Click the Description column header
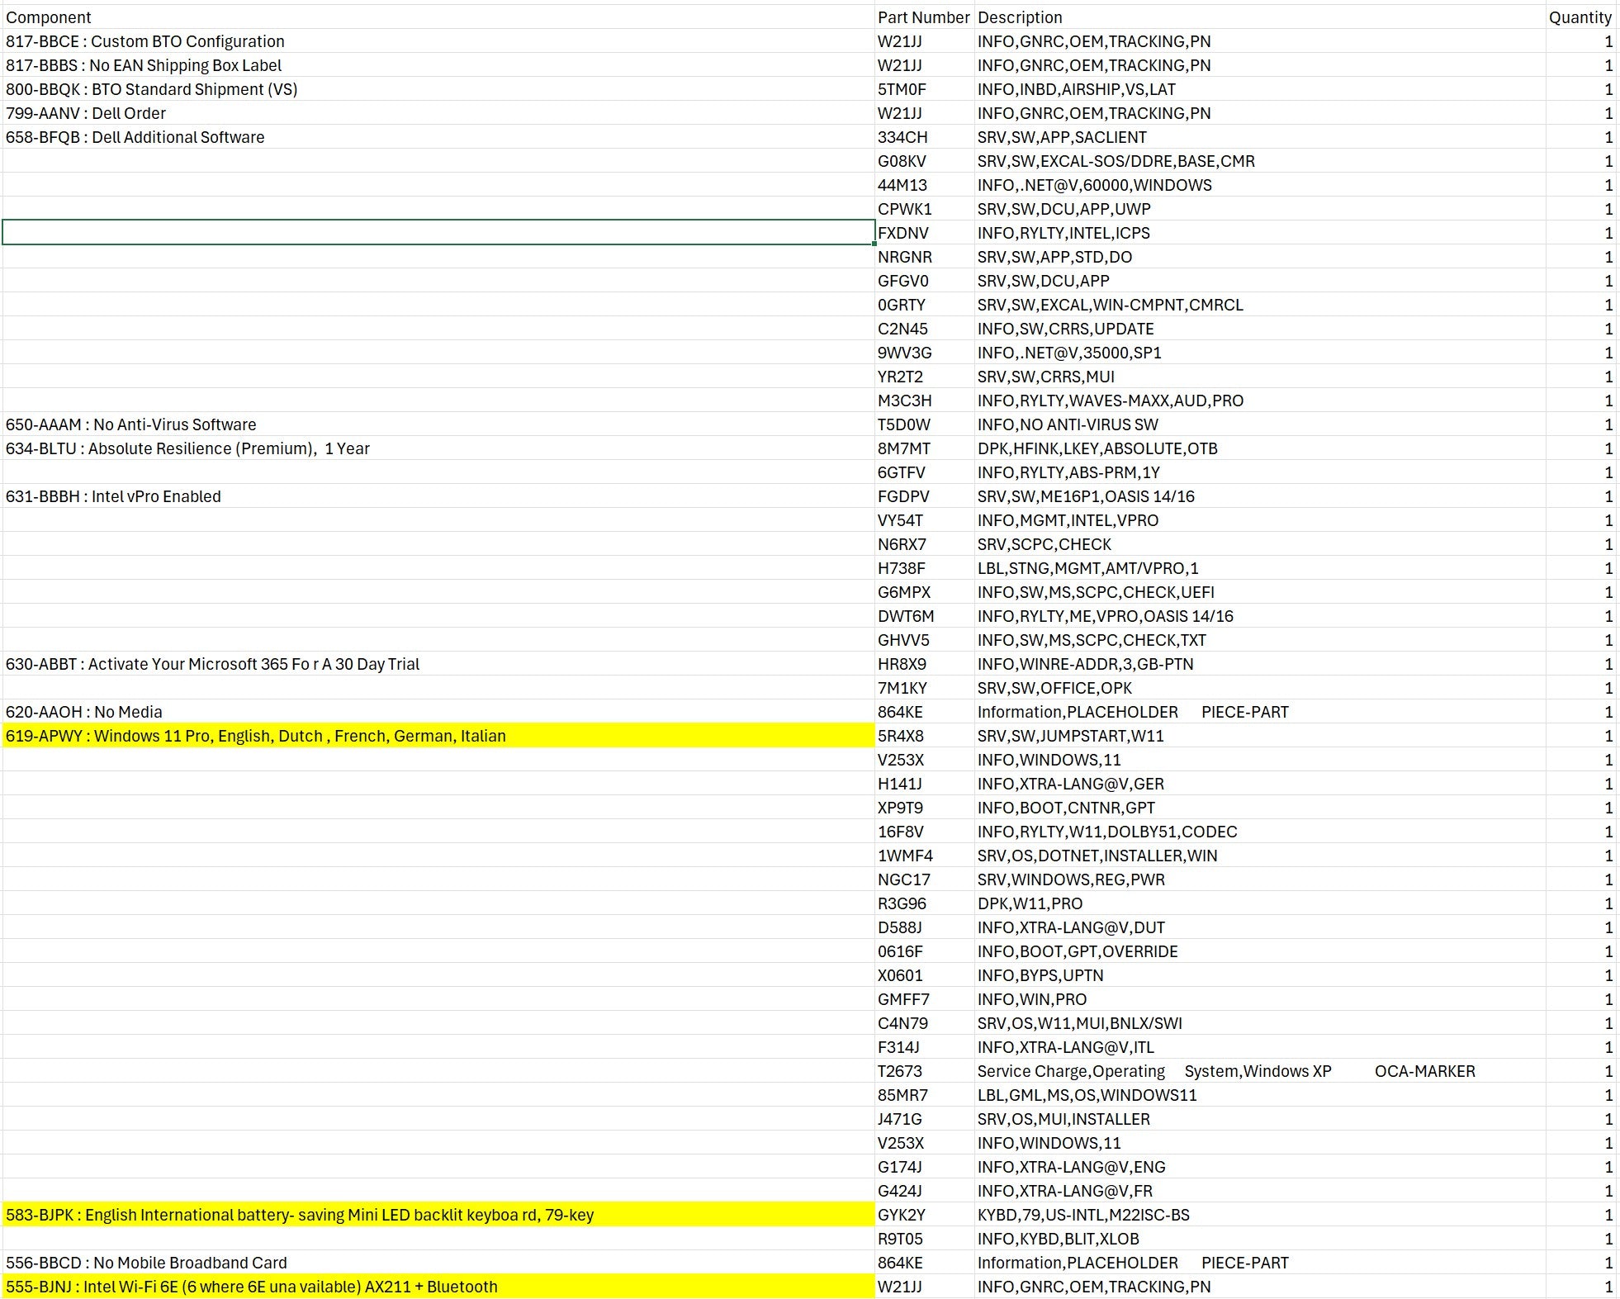 tap(1260, 17)
